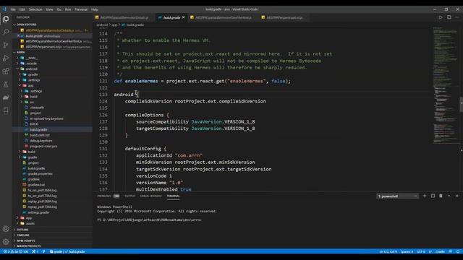Image resolution: width=463 pixels, height=260 pixels.
Task: Click the tools icon in status bar
Action: [x=35, y=251]
